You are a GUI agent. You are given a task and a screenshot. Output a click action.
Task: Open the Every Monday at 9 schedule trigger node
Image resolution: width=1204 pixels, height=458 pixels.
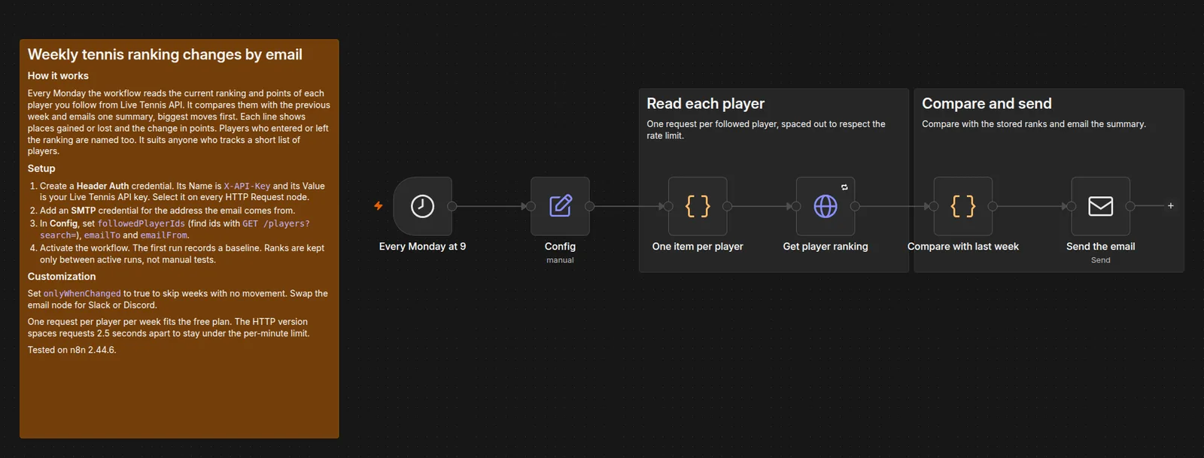pos(422,206)
